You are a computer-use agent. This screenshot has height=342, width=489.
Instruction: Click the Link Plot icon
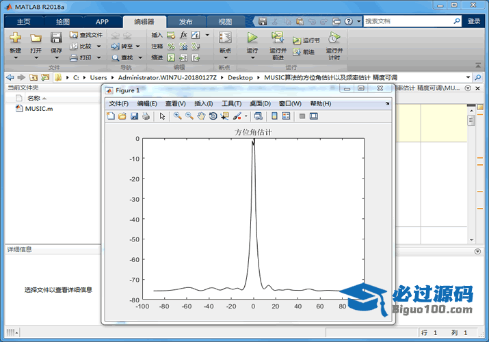click(x=259, y=116)
